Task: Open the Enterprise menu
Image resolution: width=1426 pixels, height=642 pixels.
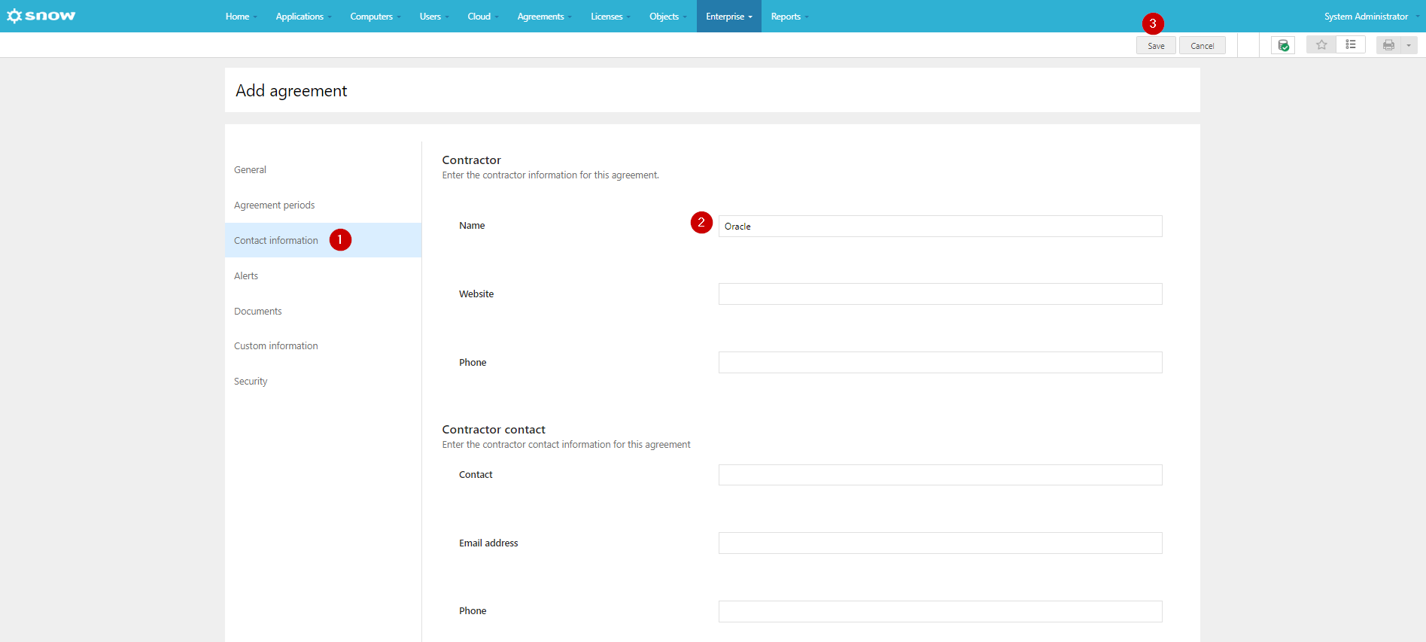Action: [x=728, y=17]
